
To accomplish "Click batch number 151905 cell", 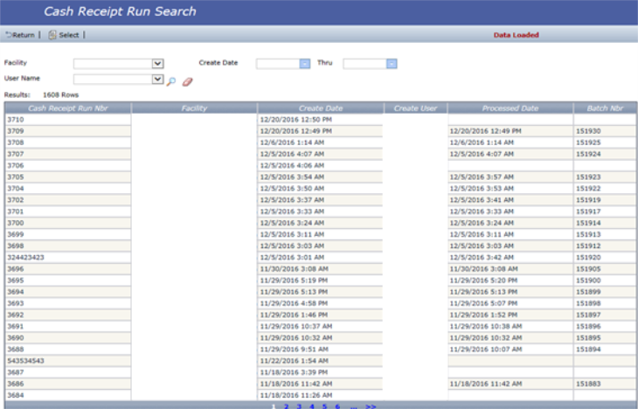I will coord(605,269).
